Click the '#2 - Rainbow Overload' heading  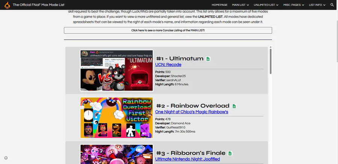[x=193, y=106]
